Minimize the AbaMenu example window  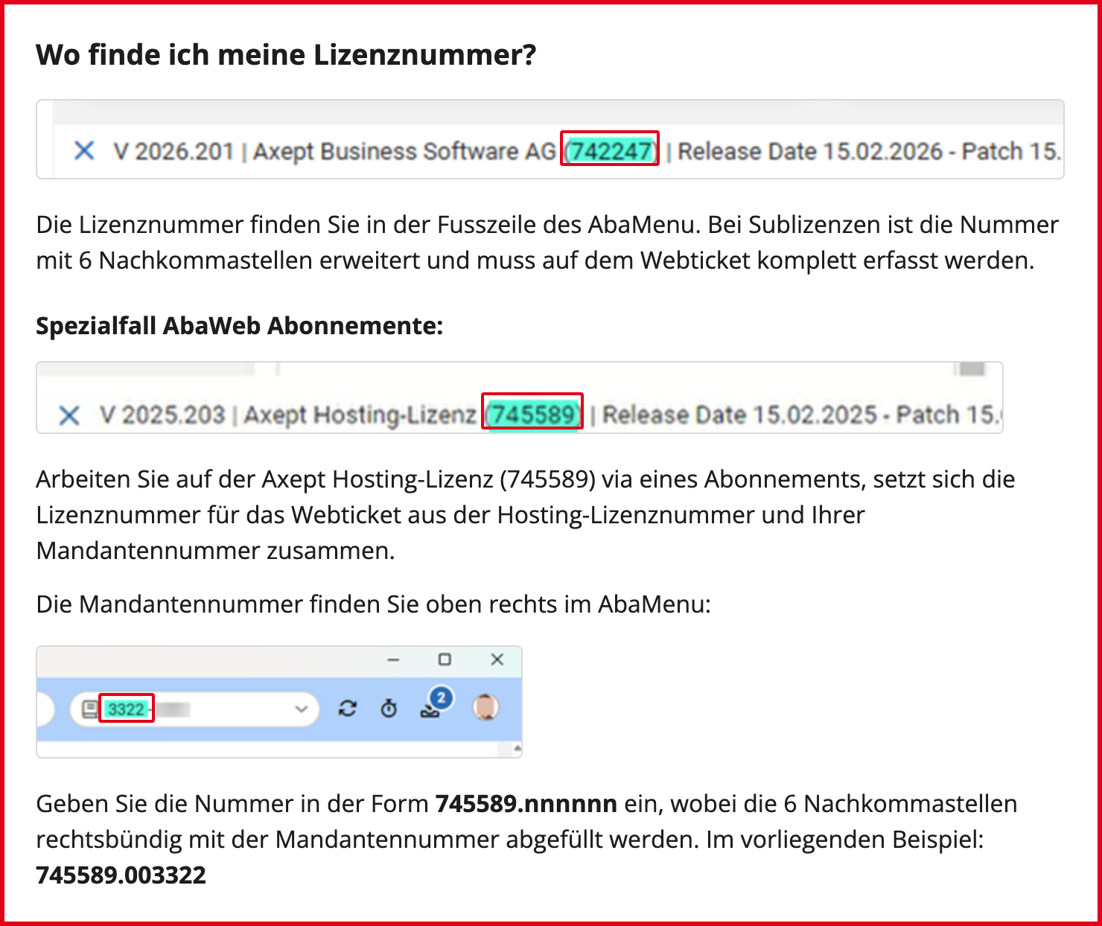(394, 660)
